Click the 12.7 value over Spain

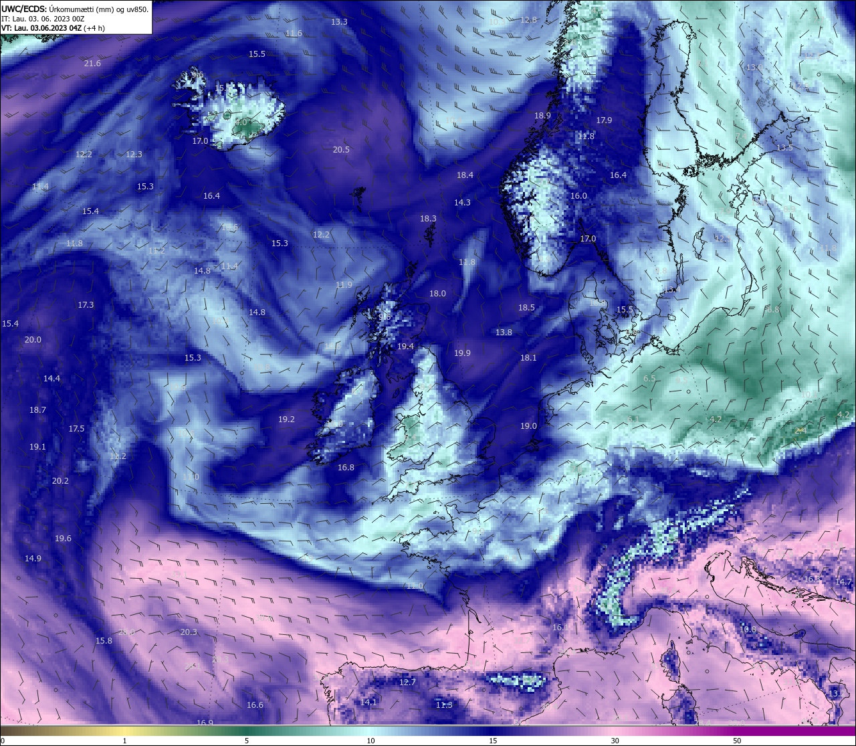tap(407, 682)
